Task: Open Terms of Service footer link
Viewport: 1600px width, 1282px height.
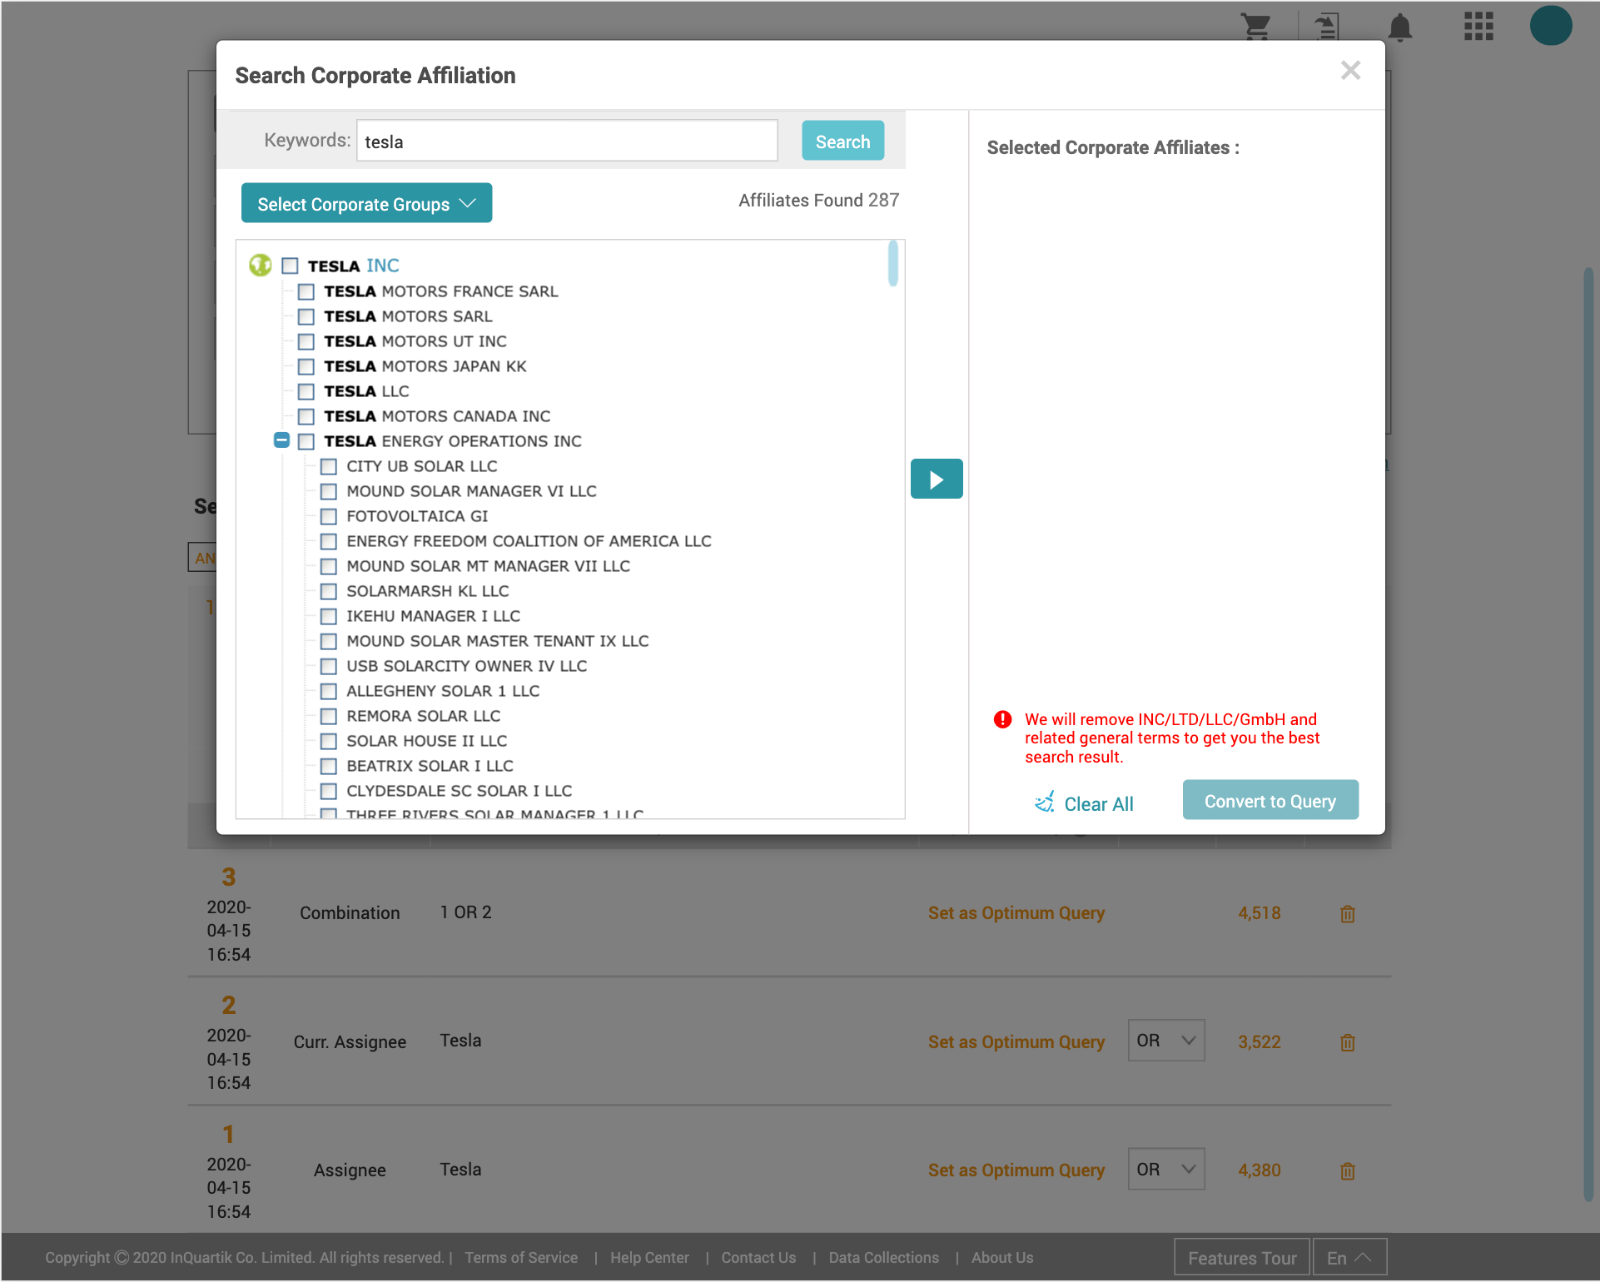Action: pyautogui.click(x=521, y=1258)
